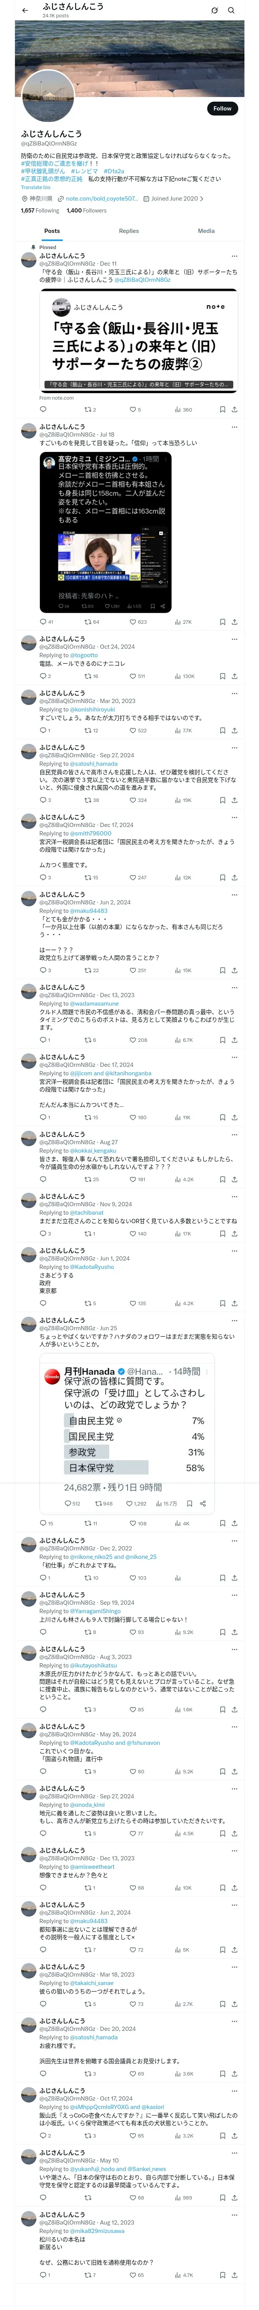Open search on the profile header
This screenshot has width=259, height=2310.
[x=231, y=10]
